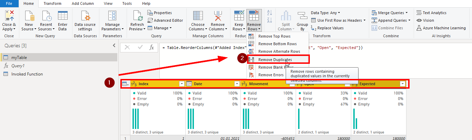
Task: Cancel formula edit with X icon
Action: tap(127, 48)
